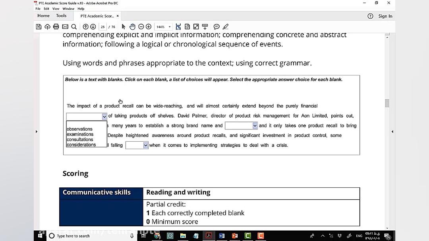
Task: Open the blank dropdown after 'falling'
Action: [x=145, y=145]
